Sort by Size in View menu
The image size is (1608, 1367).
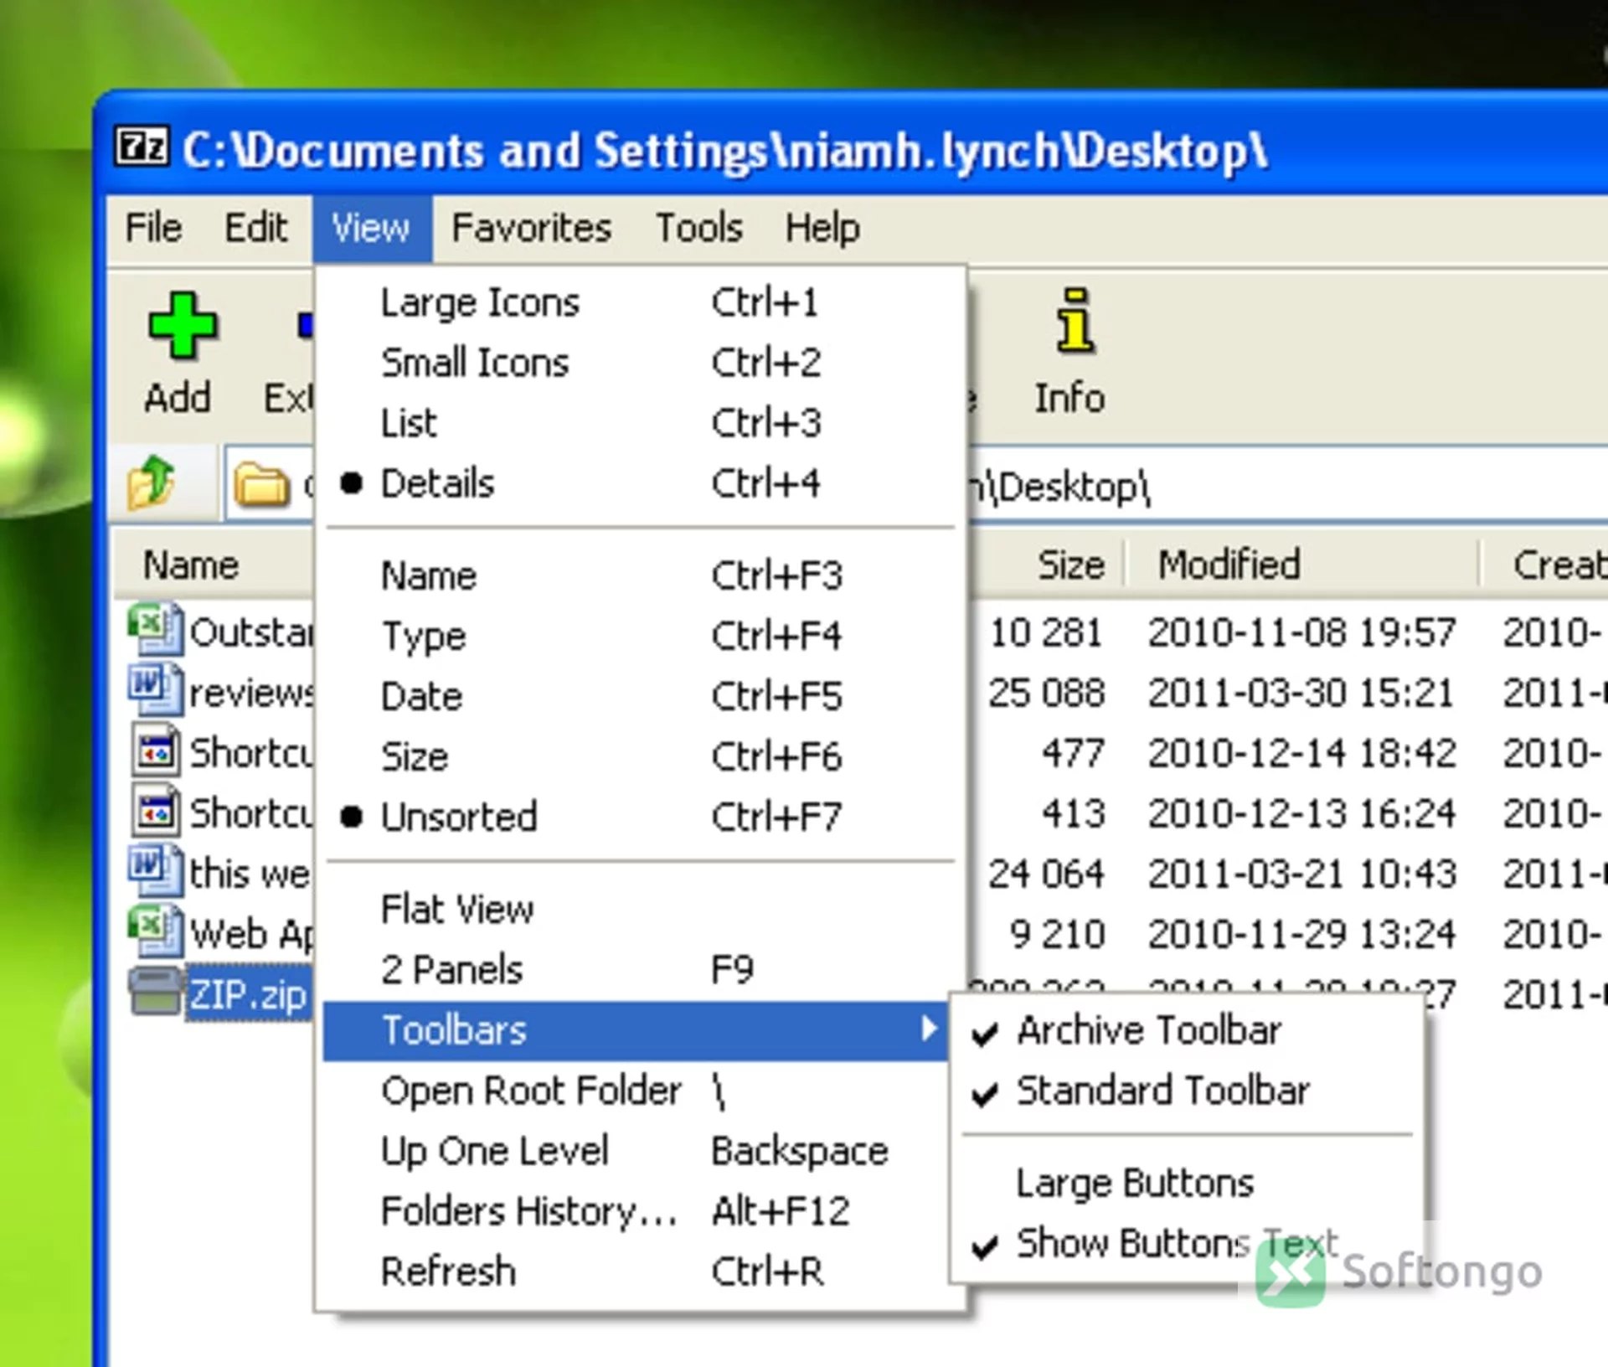[x=641, y=756]
